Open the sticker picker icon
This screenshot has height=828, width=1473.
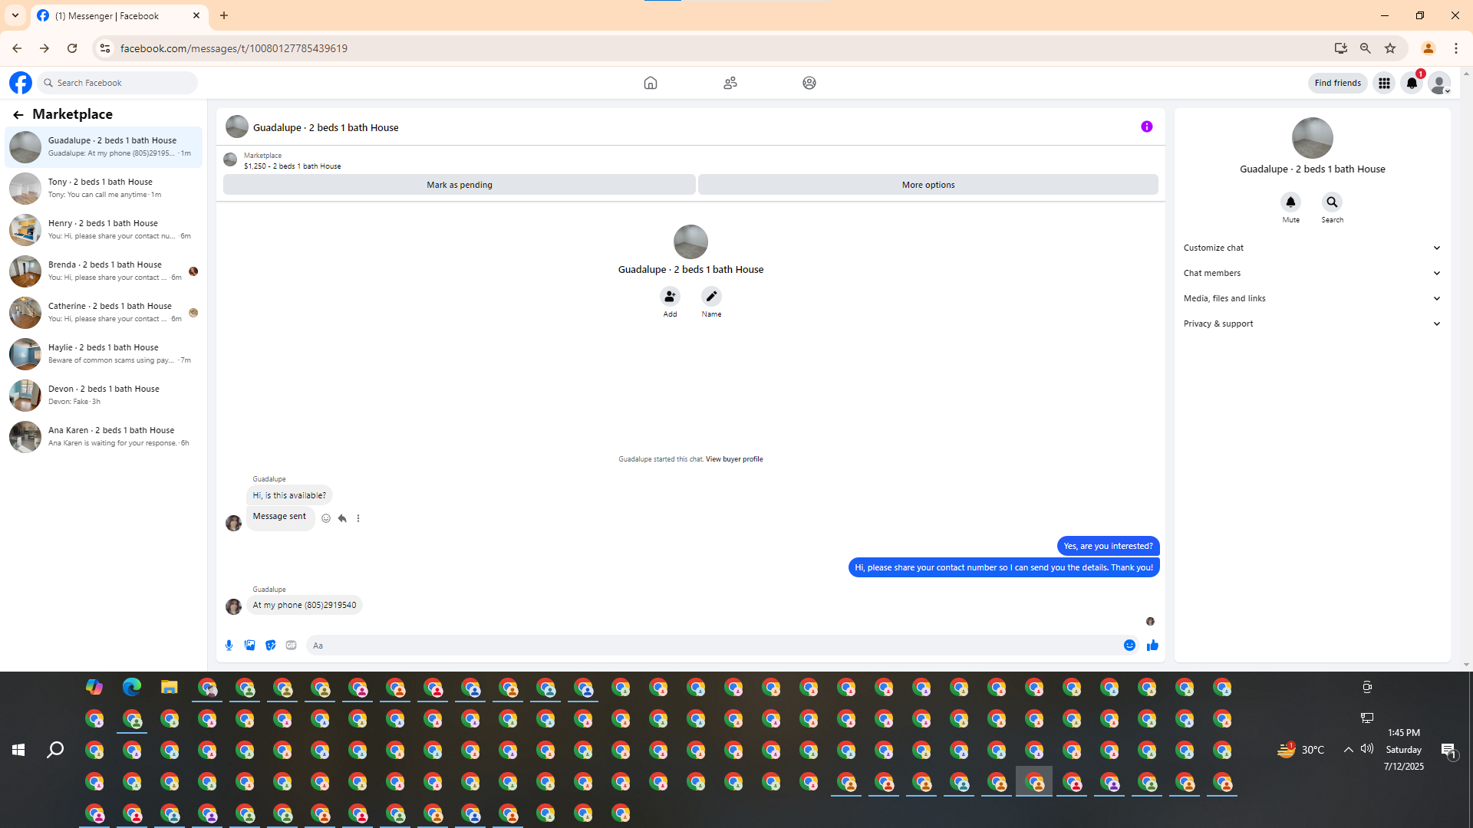[x=270, y=646]
